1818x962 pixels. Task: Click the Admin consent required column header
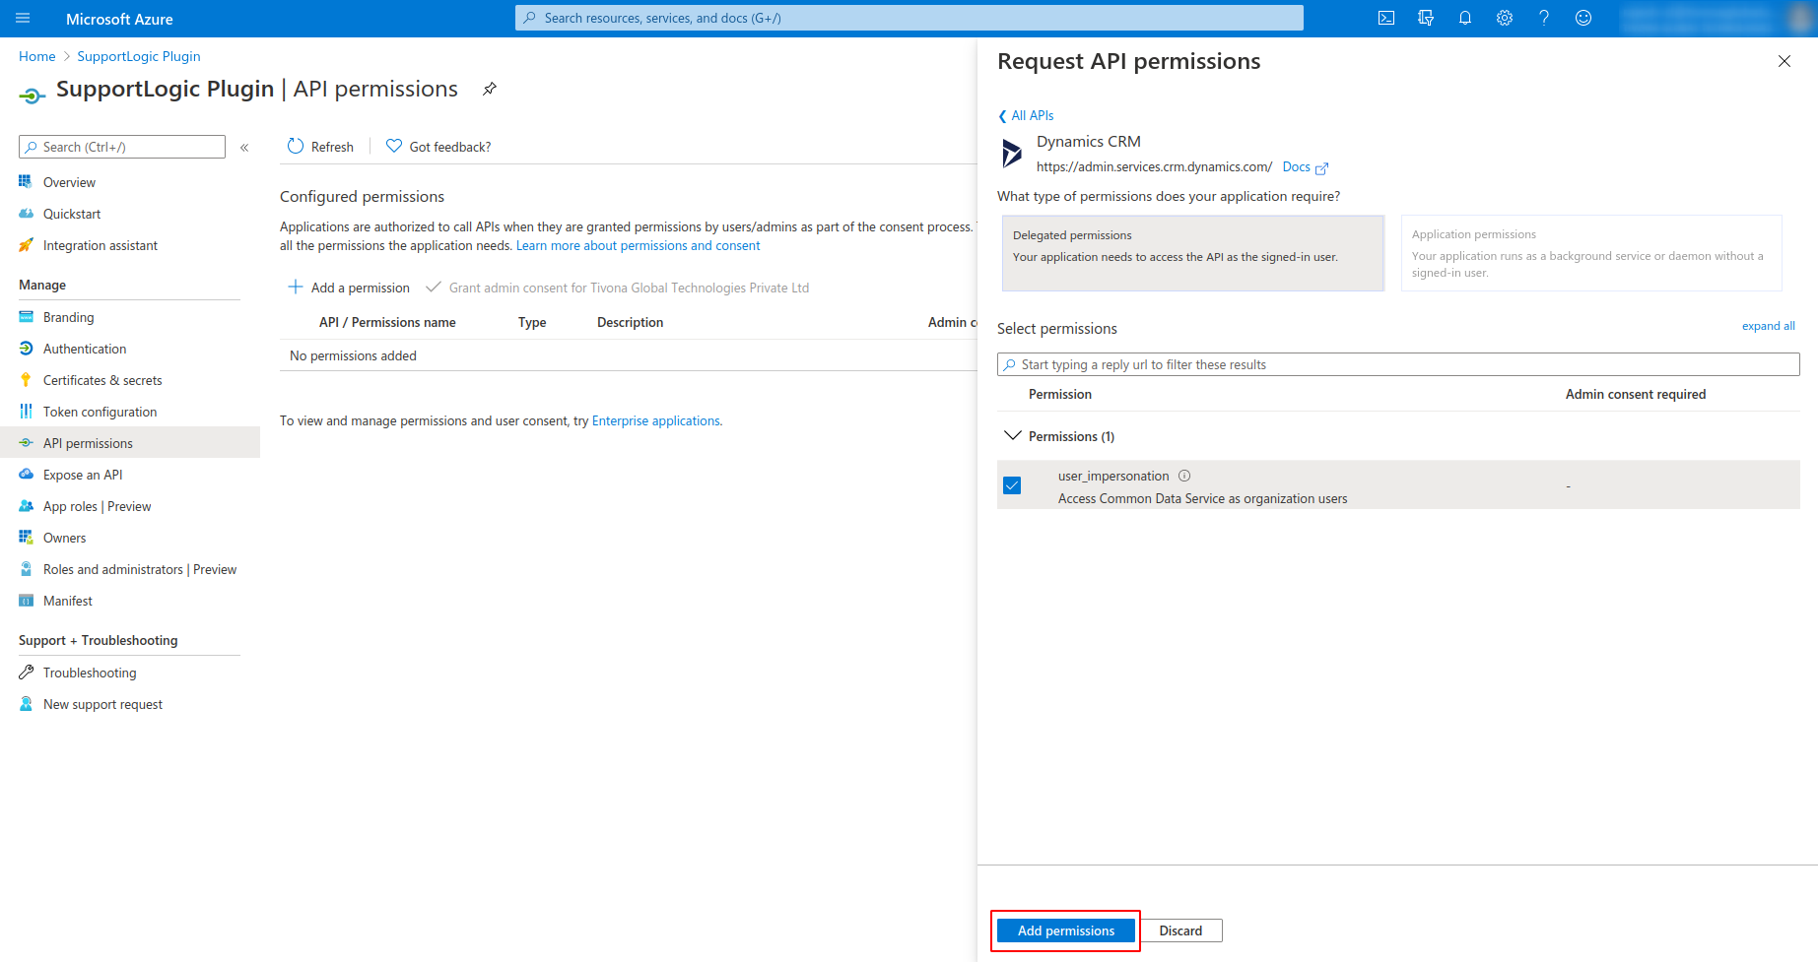click(1636, 394)
